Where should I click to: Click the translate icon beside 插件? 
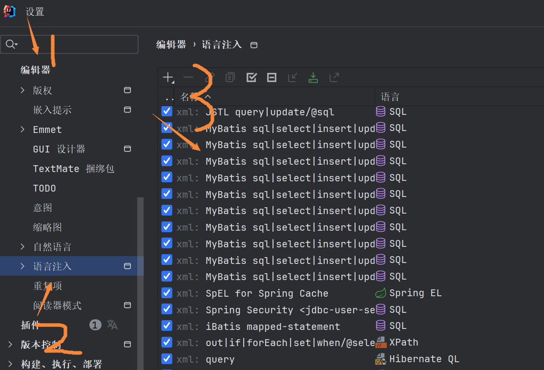112,325
